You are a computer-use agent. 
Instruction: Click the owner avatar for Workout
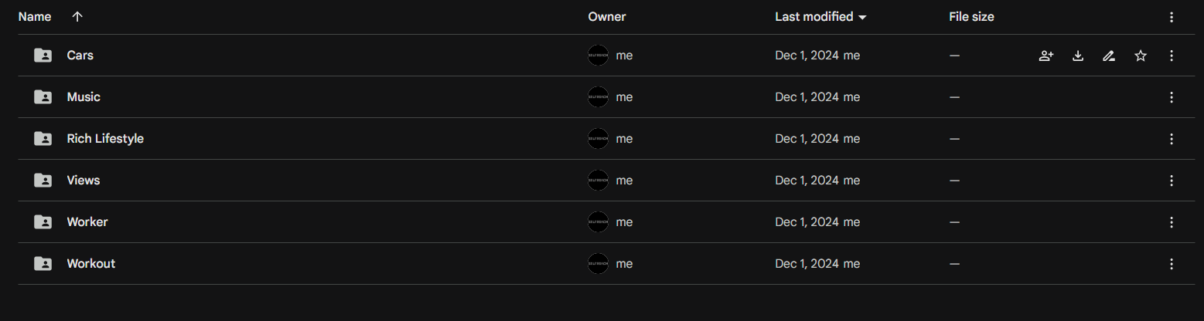[598, 264]
